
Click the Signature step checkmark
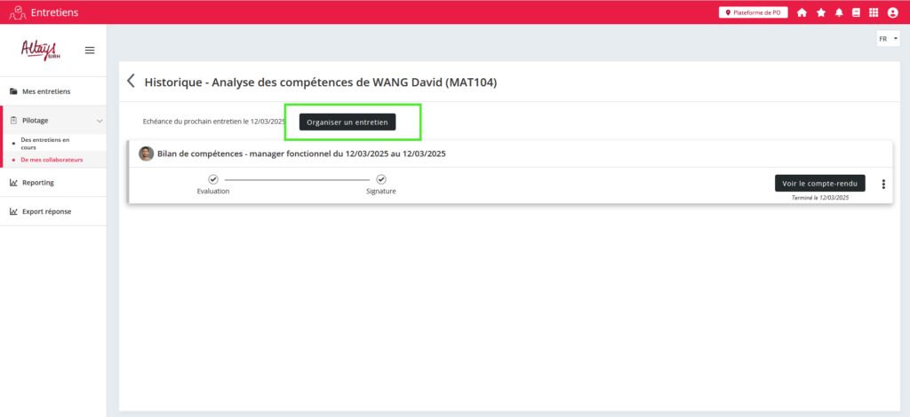[x=381, y=179]
